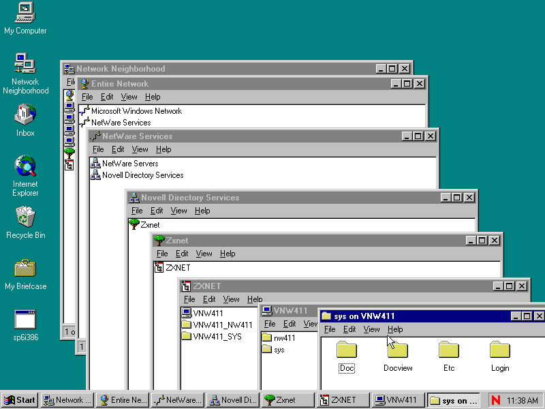Viewport: 545px width, 409px height.
Task: Switch to Network taskbar button
Action: (x=67, y=400)
